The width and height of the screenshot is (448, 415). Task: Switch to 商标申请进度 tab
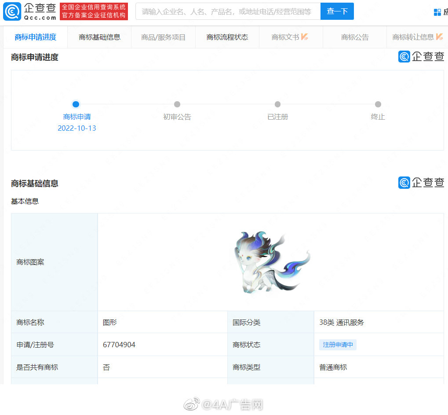(36, 37)
